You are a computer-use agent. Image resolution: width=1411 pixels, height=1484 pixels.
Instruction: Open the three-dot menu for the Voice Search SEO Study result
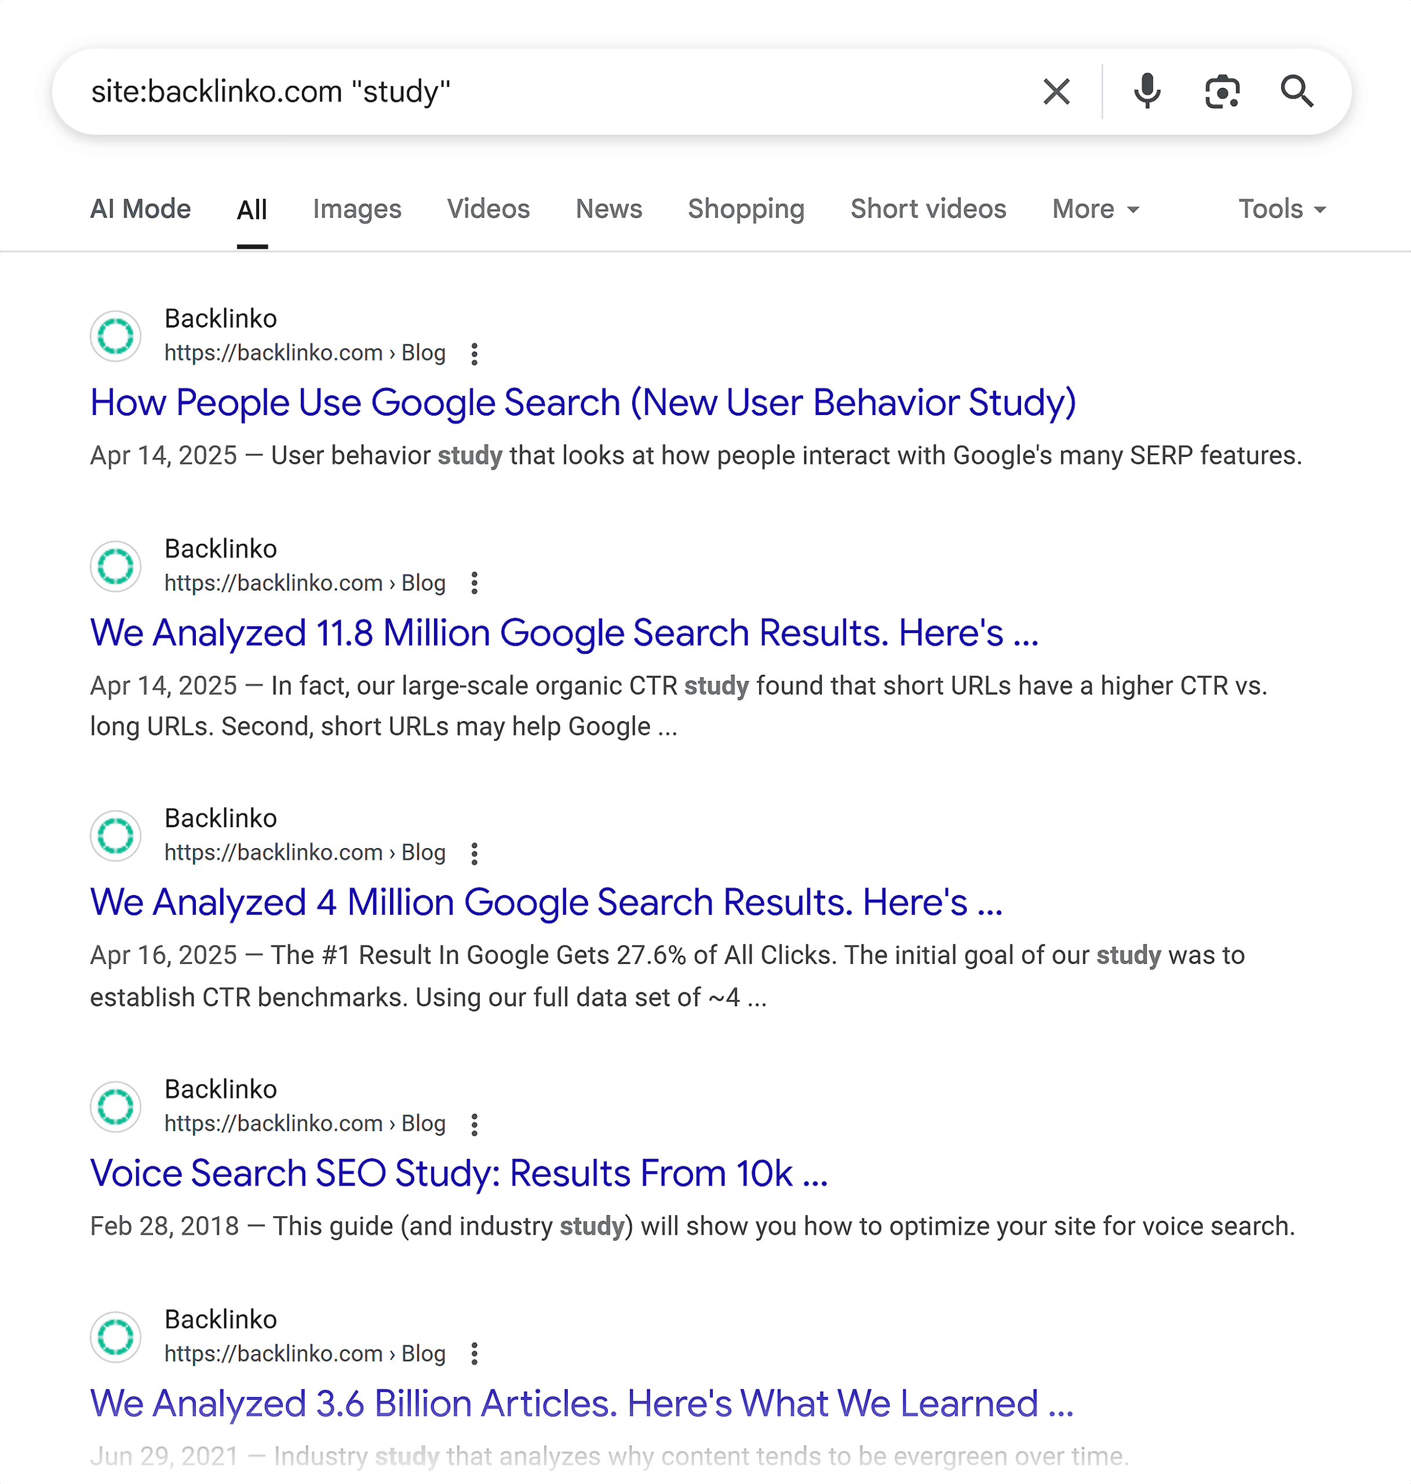click(474, 1124)
